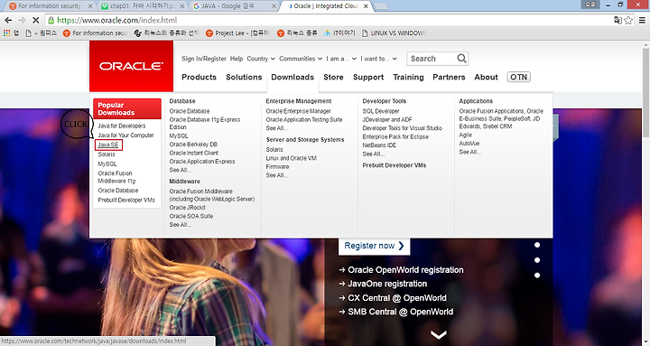This screenshot has width=650, height=346.
Task: Click Enterprise Pack for Eclipse link
Action: pyautogui.click(x=395, y=136)
